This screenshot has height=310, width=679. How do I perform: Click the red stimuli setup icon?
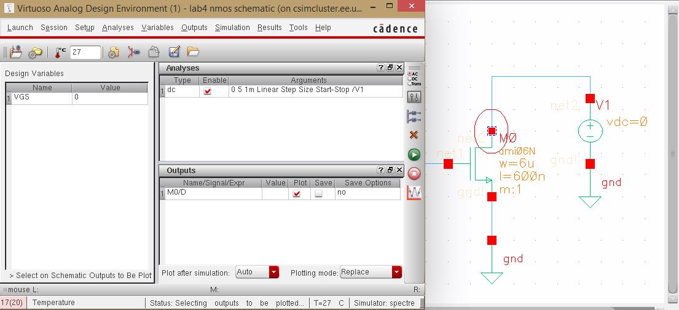point(134,52)
